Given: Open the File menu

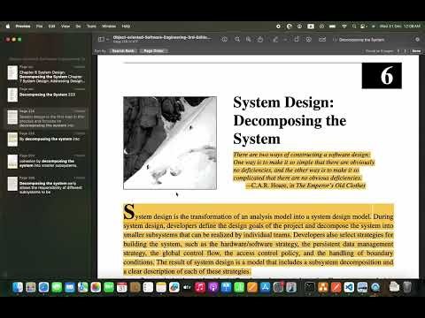Looking at the screenshot, I should coord(39,26).
